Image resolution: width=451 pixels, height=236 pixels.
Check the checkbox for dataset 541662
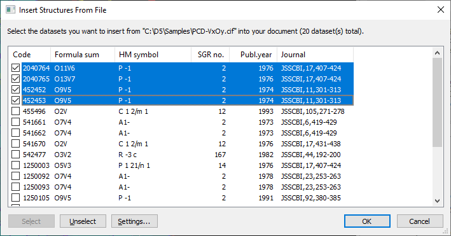pos(15,133)
